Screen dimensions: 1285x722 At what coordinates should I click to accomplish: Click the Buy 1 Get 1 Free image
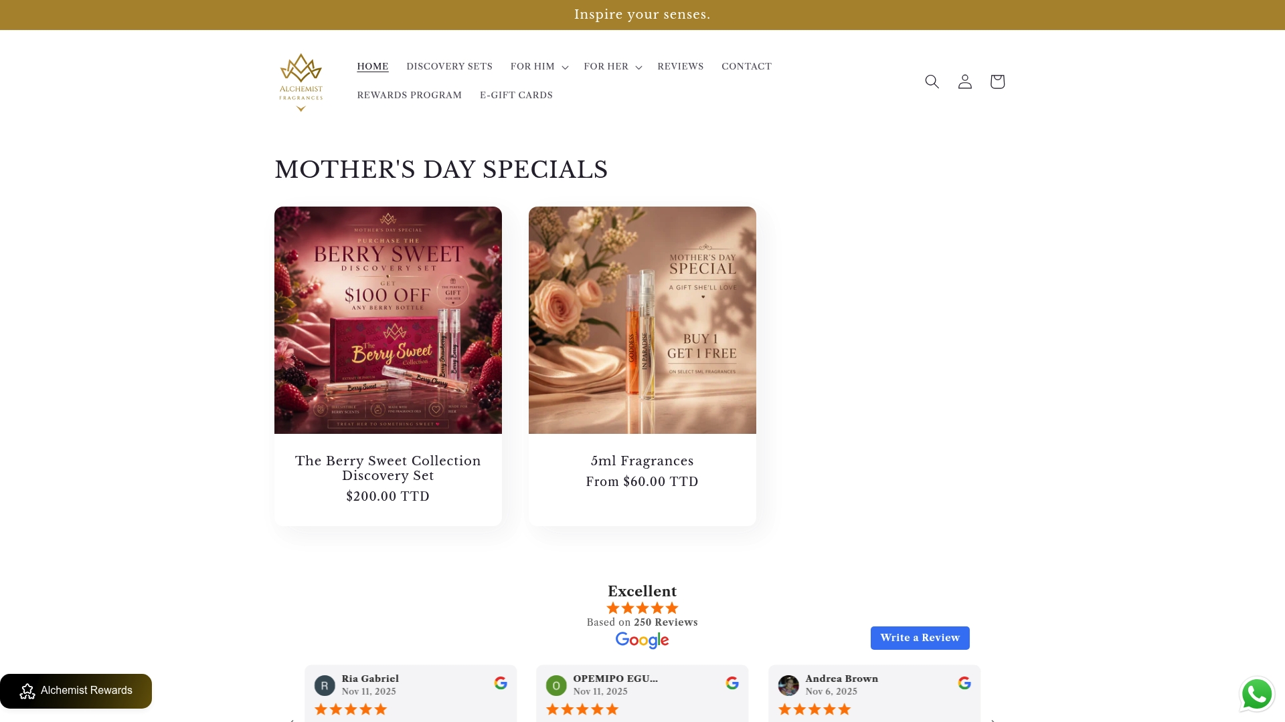pos(642,320)
